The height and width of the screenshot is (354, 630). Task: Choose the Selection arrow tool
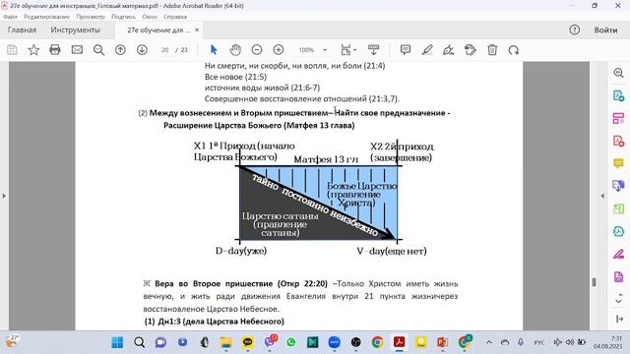[x=214, y=50]
